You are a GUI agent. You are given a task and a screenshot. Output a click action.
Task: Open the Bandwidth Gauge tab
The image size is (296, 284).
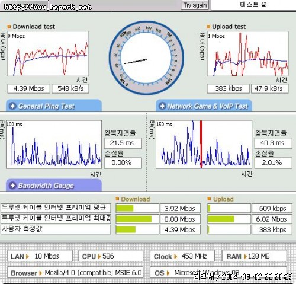point(54,186)
